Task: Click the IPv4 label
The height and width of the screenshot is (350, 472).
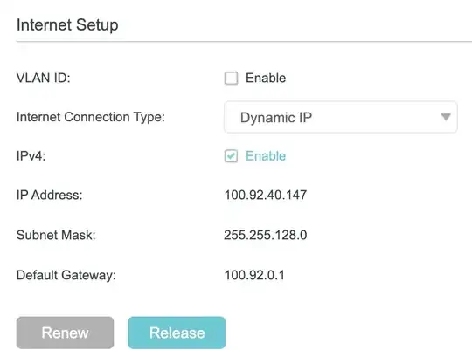Action: (x=31, y=156)
